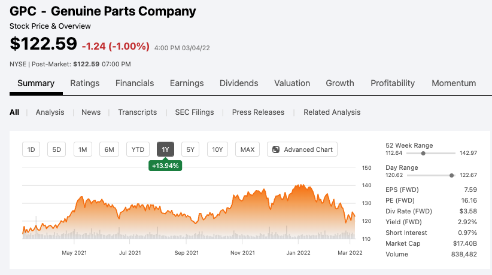
Task: Set chart range to 10Y
Action: pyautogui.click(x=217, y=149)
